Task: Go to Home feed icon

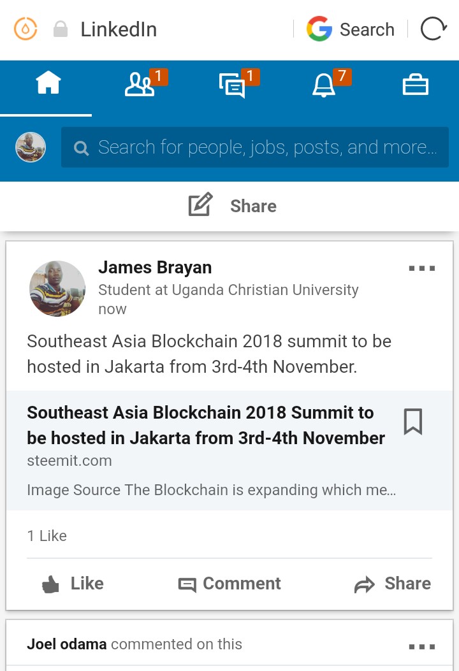Action: 48,83
